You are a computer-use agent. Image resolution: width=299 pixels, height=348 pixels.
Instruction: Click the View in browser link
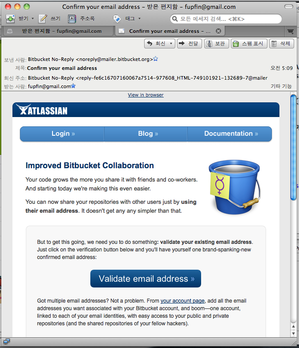click(145, 95)
